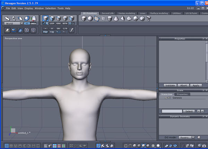Screen dimensions: 208x149
Task: Activate the Rotate manipulator tool
Action: click(14, 18)
